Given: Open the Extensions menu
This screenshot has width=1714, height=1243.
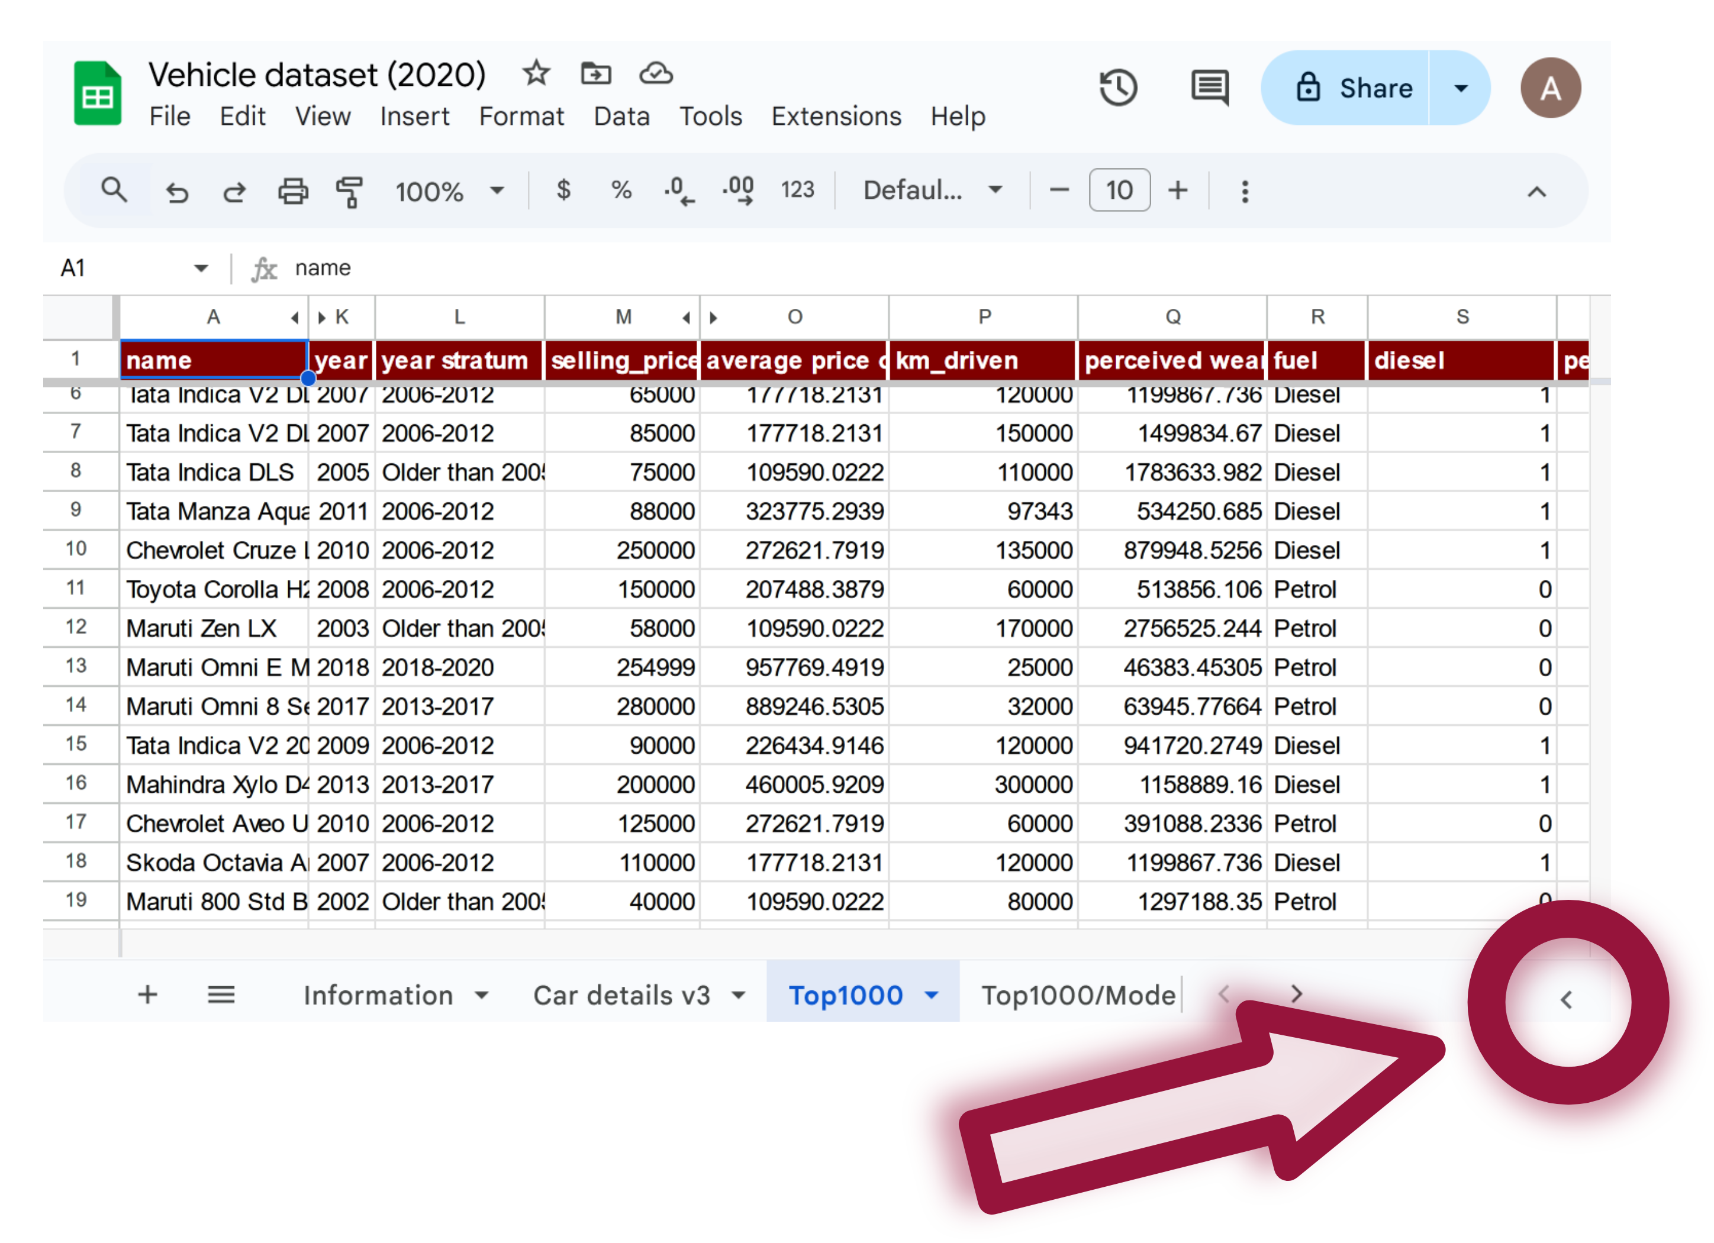Looking at the screenshot, I should tap(836, 117).
